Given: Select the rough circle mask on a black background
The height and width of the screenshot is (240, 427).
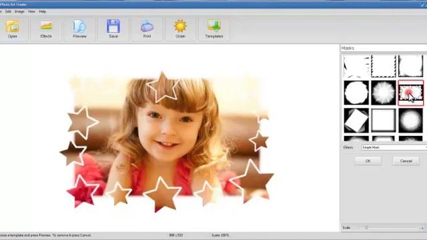Looking at the screenshot, I should pyautogui.click(x=356, y=93).
